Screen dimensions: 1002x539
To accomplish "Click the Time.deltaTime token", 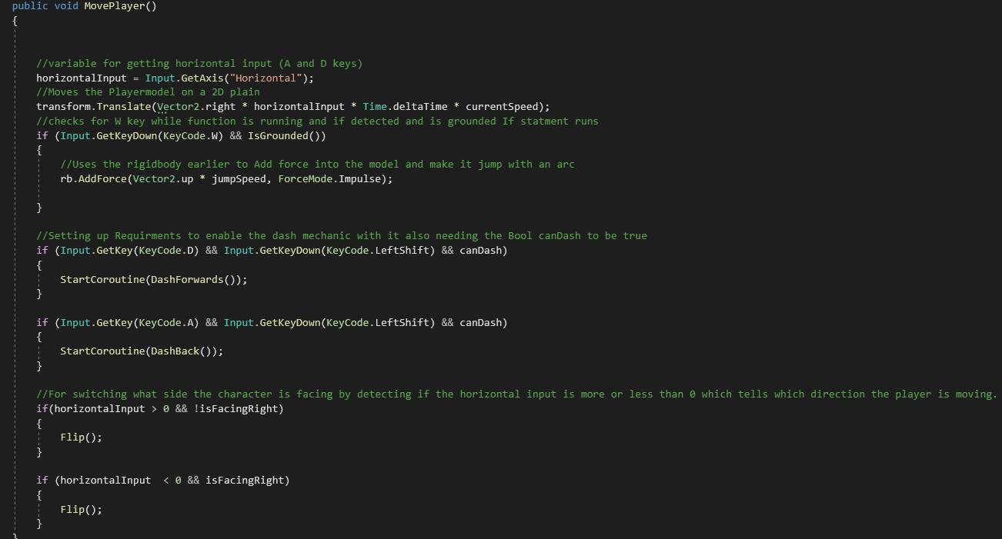I will 405,107.
